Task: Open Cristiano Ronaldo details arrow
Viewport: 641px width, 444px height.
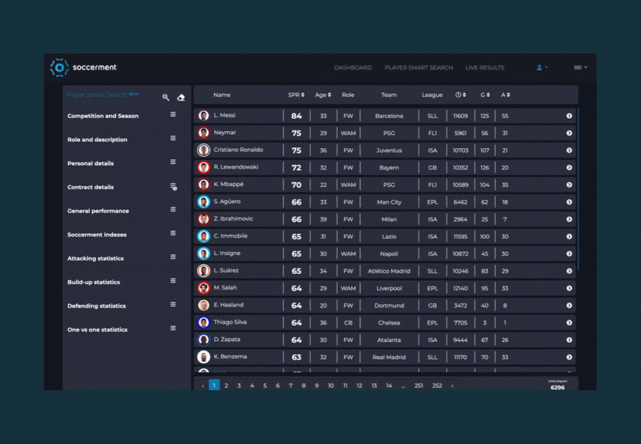Action: (569, 150)
